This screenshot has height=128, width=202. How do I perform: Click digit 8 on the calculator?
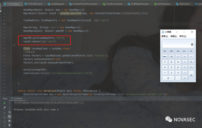coord(171,62)
